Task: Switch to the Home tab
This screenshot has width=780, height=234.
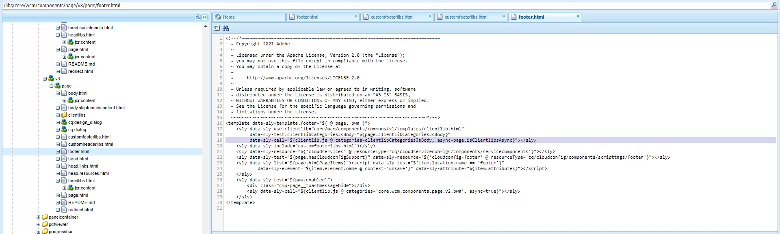Action: click(x=249, y=17)
